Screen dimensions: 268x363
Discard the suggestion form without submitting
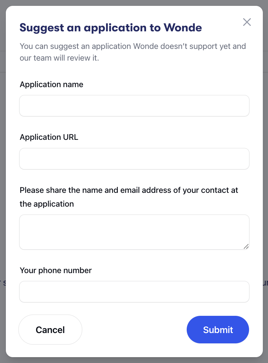(x=50, y=330)
